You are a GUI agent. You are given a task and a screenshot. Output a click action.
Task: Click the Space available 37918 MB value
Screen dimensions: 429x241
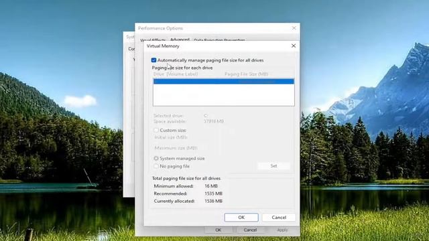click(214, 121)
